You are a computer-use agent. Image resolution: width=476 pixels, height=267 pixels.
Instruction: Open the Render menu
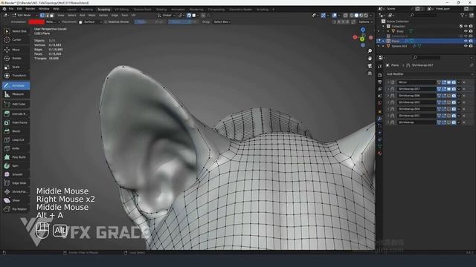30,9
